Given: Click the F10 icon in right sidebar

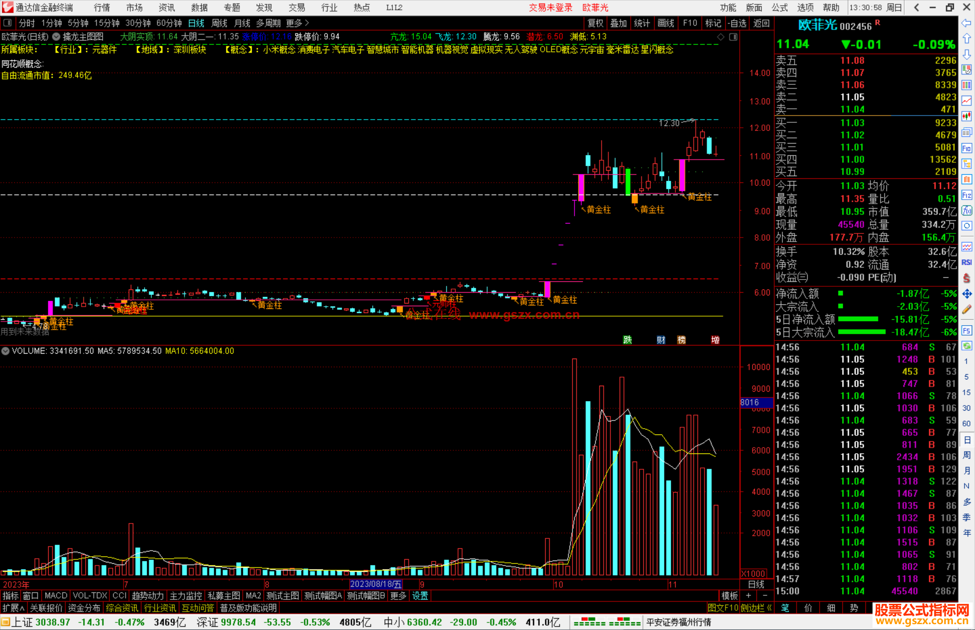Looking at the screenshot, I should (966, 148).
